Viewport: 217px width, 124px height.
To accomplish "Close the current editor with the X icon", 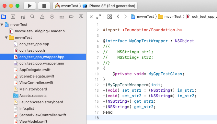I will [x=91, y=17].
